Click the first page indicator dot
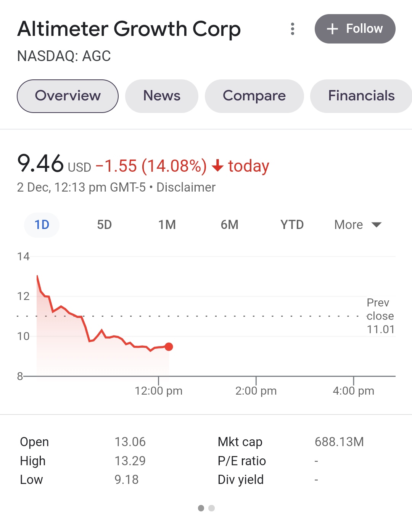This screenshot has height=524, width=412. click(x=201, y=508)
